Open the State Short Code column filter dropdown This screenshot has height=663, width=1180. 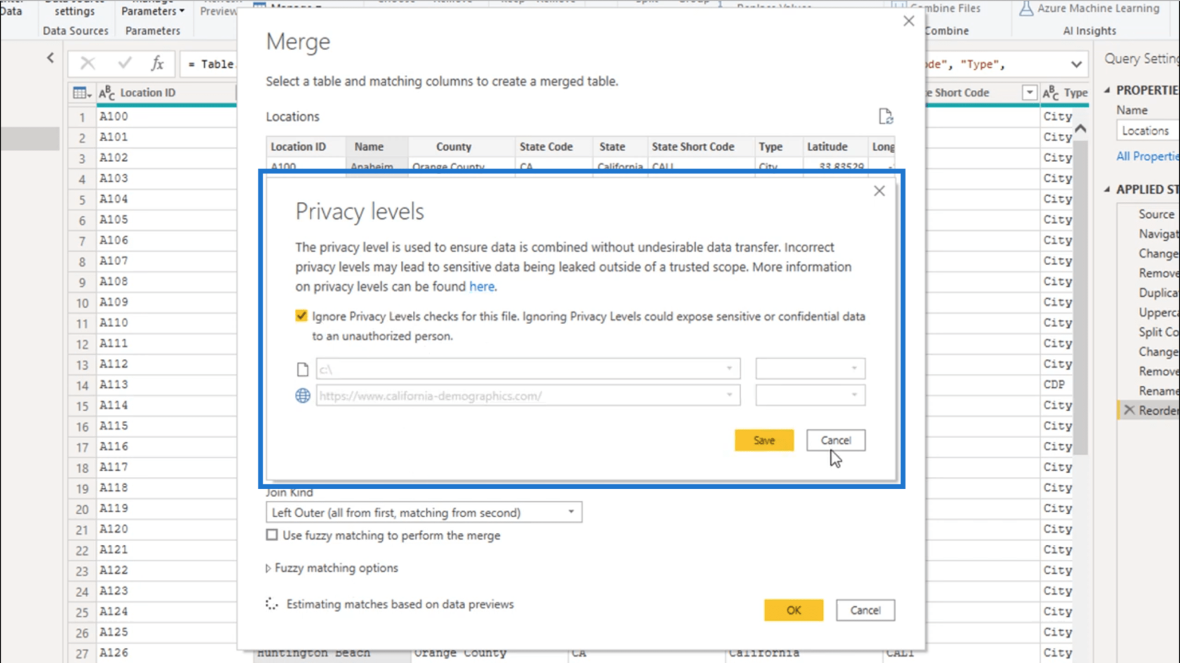pyautogui.click(x=1029, y=93)
